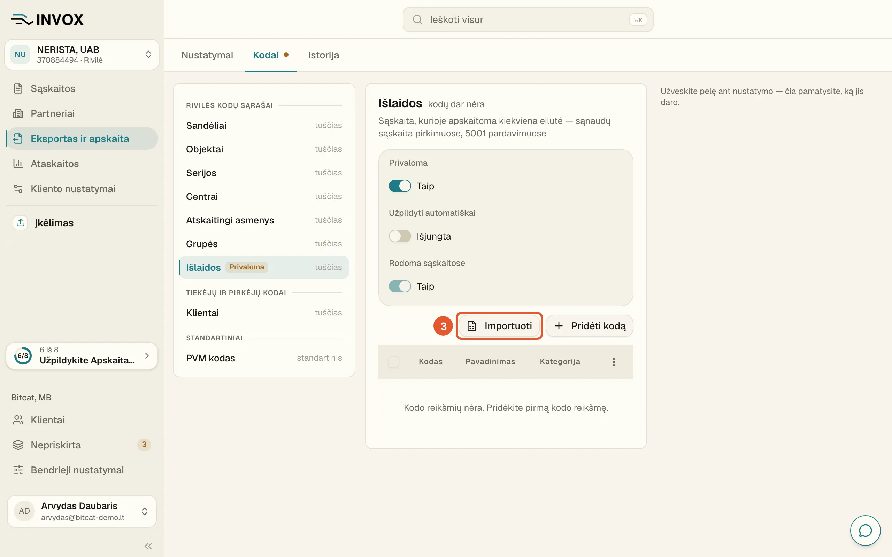
Task: Click the Įkėlimas upload icon
Action: coord(20,222)
